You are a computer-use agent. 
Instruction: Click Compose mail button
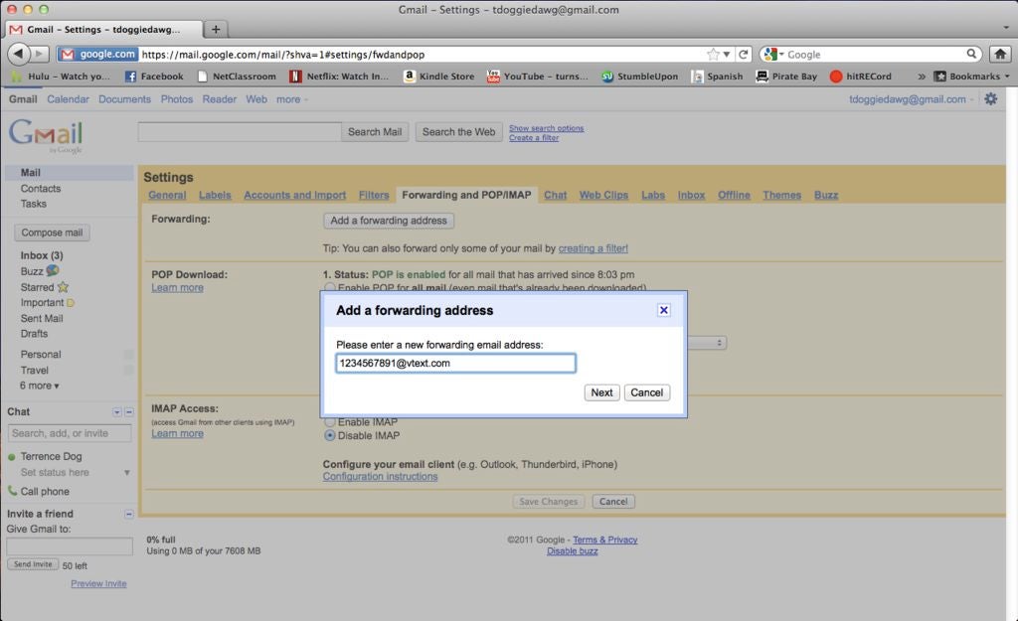tap(52, 233)
